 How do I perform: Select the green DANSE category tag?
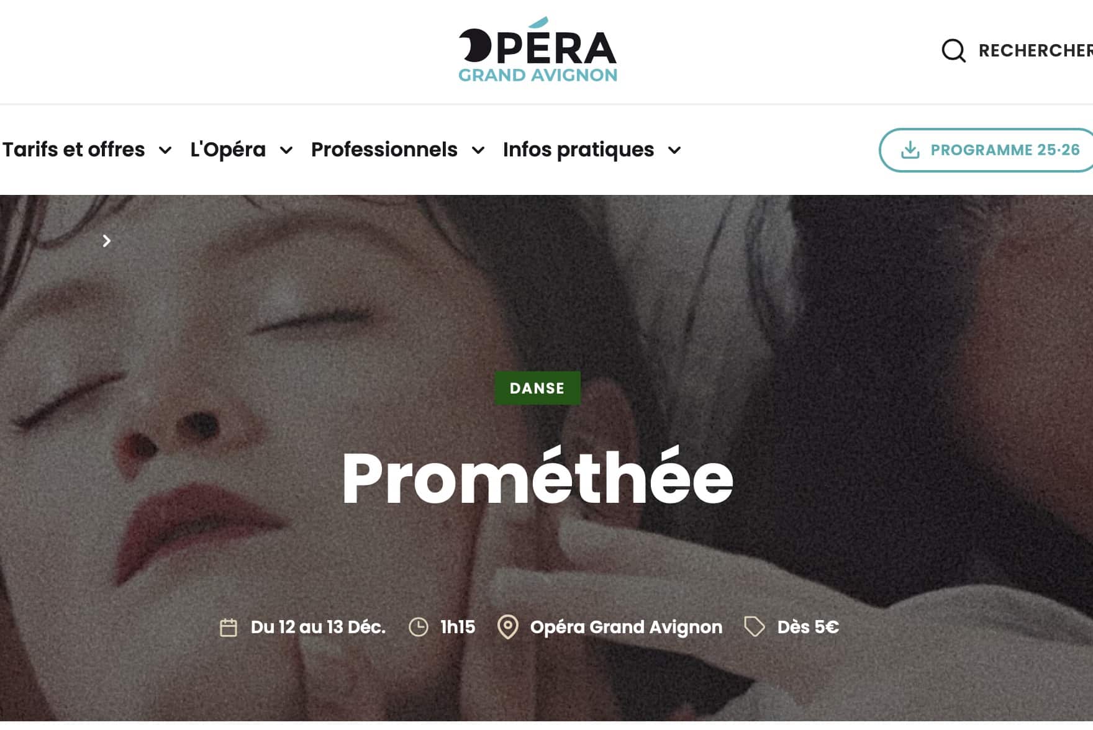[537, 388]
